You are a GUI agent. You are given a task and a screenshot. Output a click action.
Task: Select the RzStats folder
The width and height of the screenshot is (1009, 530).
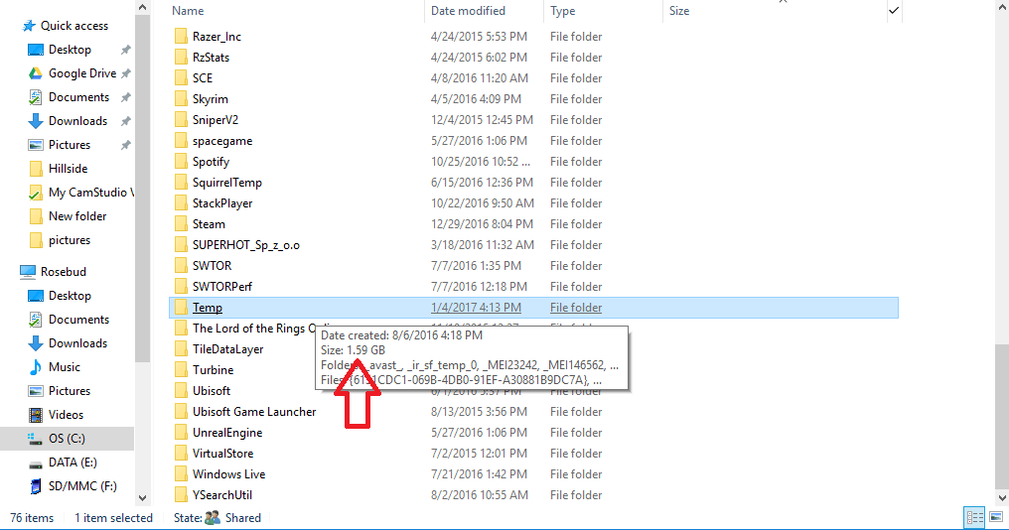point(211,58)
